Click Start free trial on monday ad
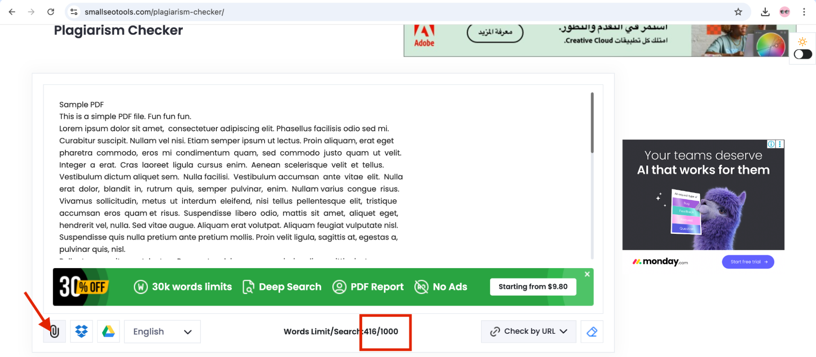 tap(748, 262)
